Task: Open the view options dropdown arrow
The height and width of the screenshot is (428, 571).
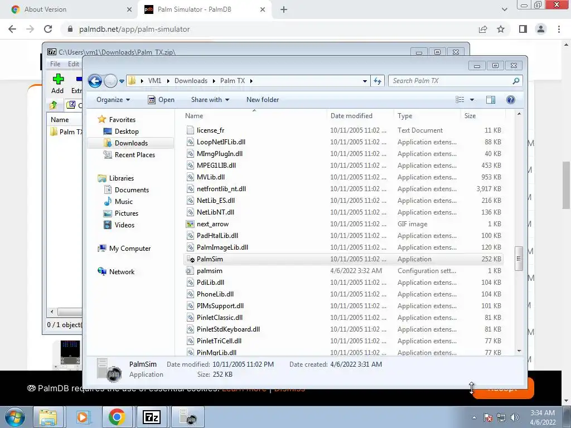Action: click(x=472, y=100)
